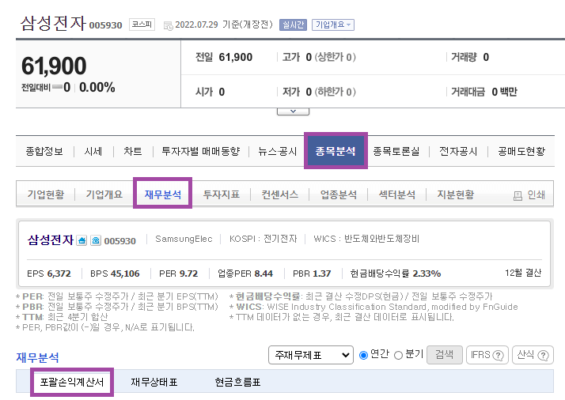Screen dimensions: 565x400
Task: Click the current price 61,900
Action: pos(54,66)
